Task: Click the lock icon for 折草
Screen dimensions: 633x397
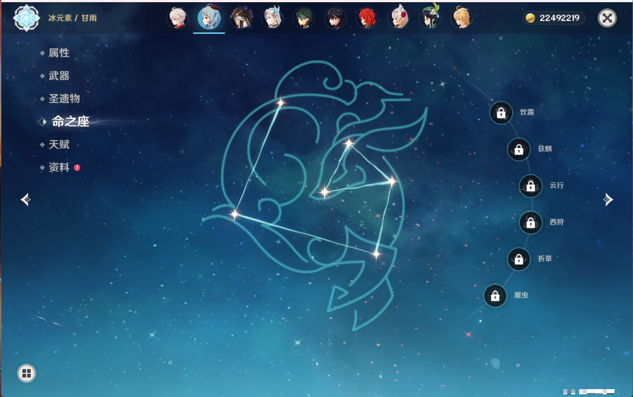Action: pyautogui.click(x=519, y=259)
